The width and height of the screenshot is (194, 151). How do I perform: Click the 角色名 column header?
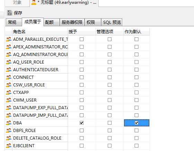(x=40, y=32)
